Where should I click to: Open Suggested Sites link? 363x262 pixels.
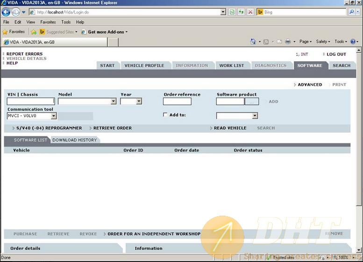58,32
